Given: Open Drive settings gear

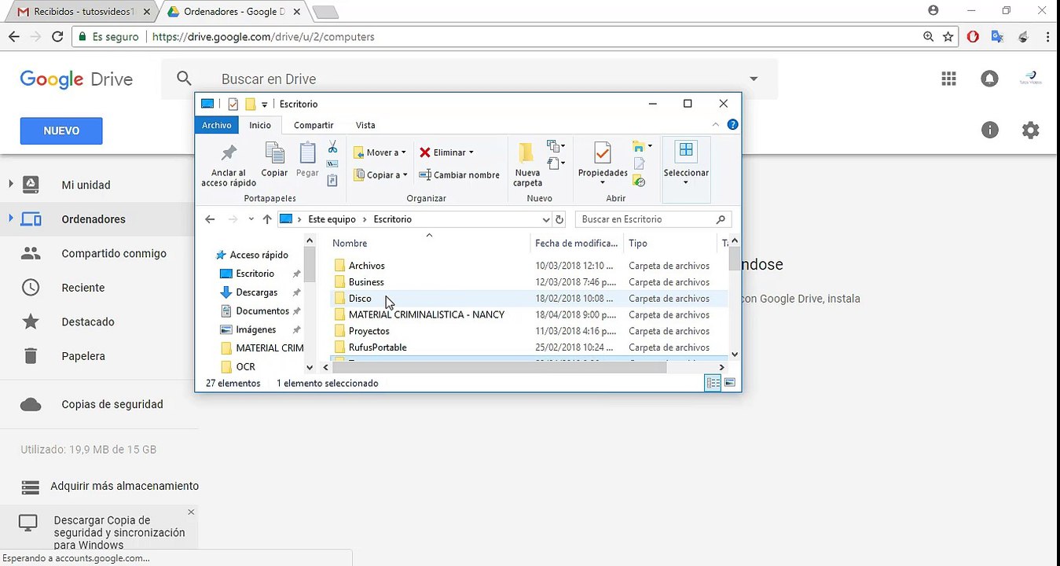Looking at the screenshot, I should pos(1030,130).
